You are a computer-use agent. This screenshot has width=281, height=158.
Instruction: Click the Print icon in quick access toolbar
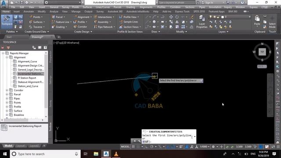click(x=26, y=3)
